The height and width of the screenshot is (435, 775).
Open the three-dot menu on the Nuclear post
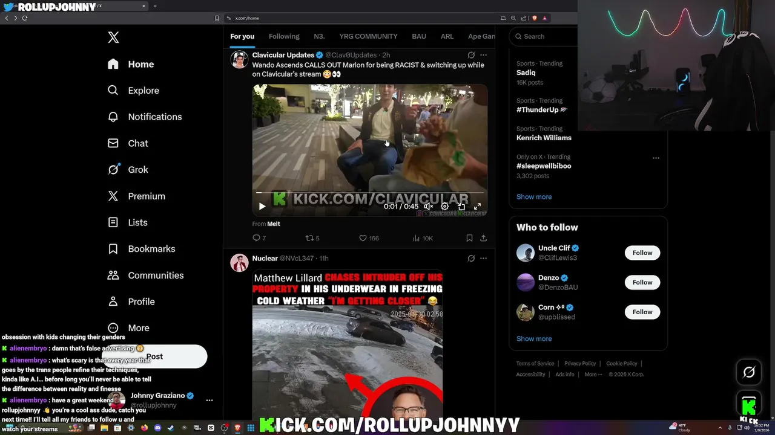483,259
